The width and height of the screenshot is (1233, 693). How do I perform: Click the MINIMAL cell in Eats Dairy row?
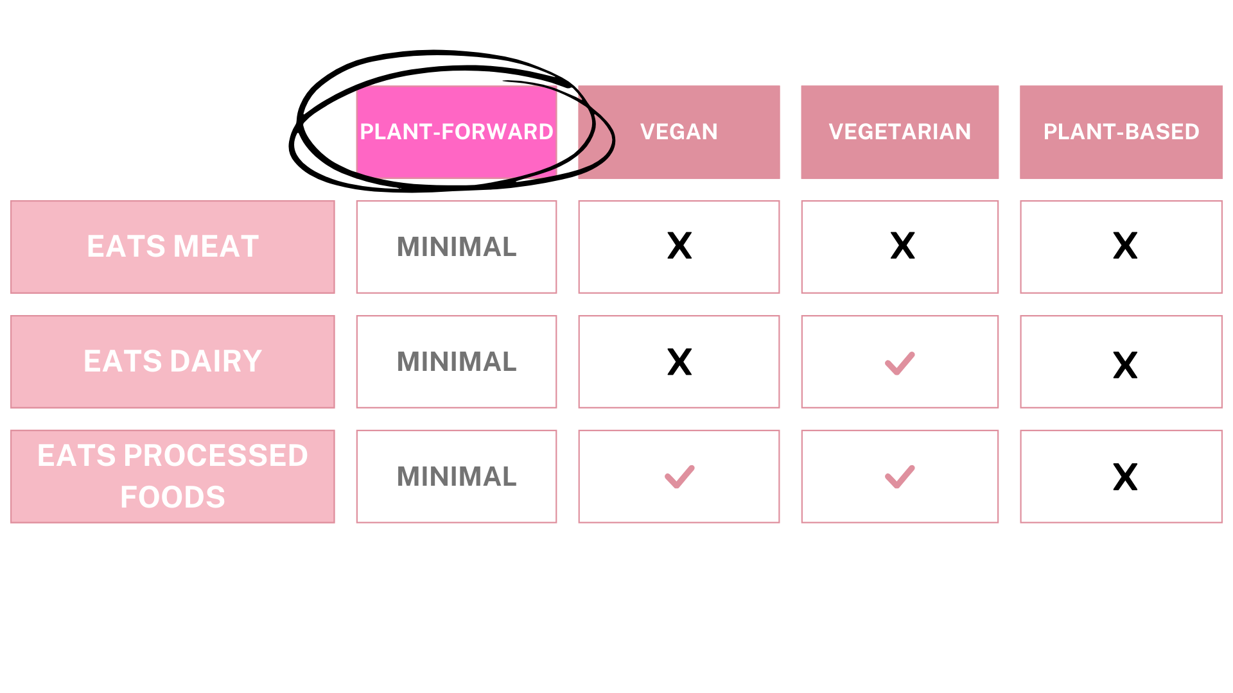[x=457, y=361]
